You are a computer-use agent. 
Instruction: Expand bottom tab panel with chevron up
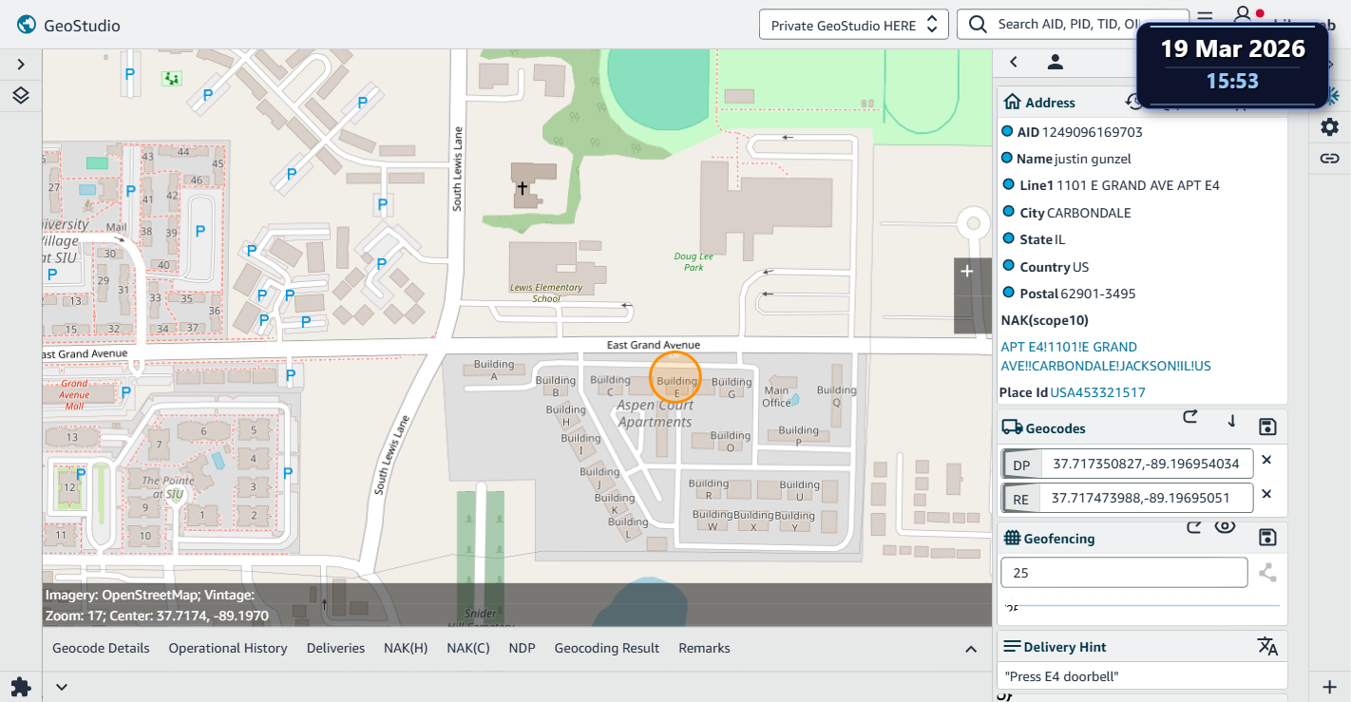pos(971,649)
